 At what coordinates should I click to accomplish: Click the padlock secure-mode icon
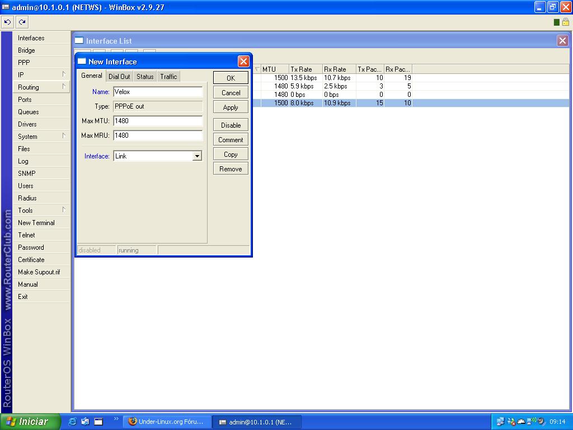click(x=566, y=22)
